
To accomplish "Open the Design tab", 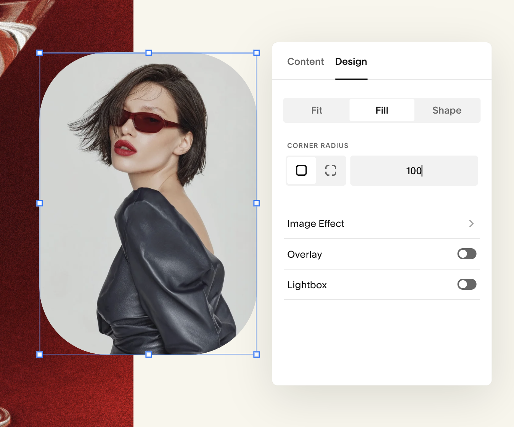I will tap(351, 62).
